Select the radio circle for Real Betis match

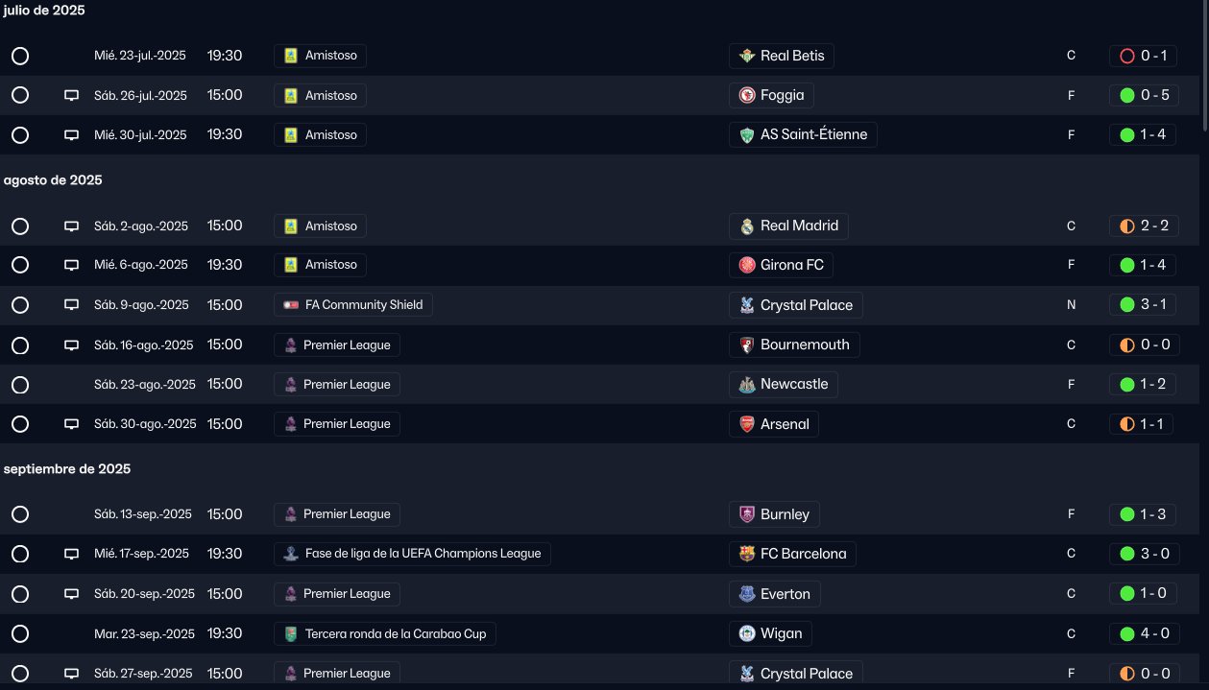(20, 56)
